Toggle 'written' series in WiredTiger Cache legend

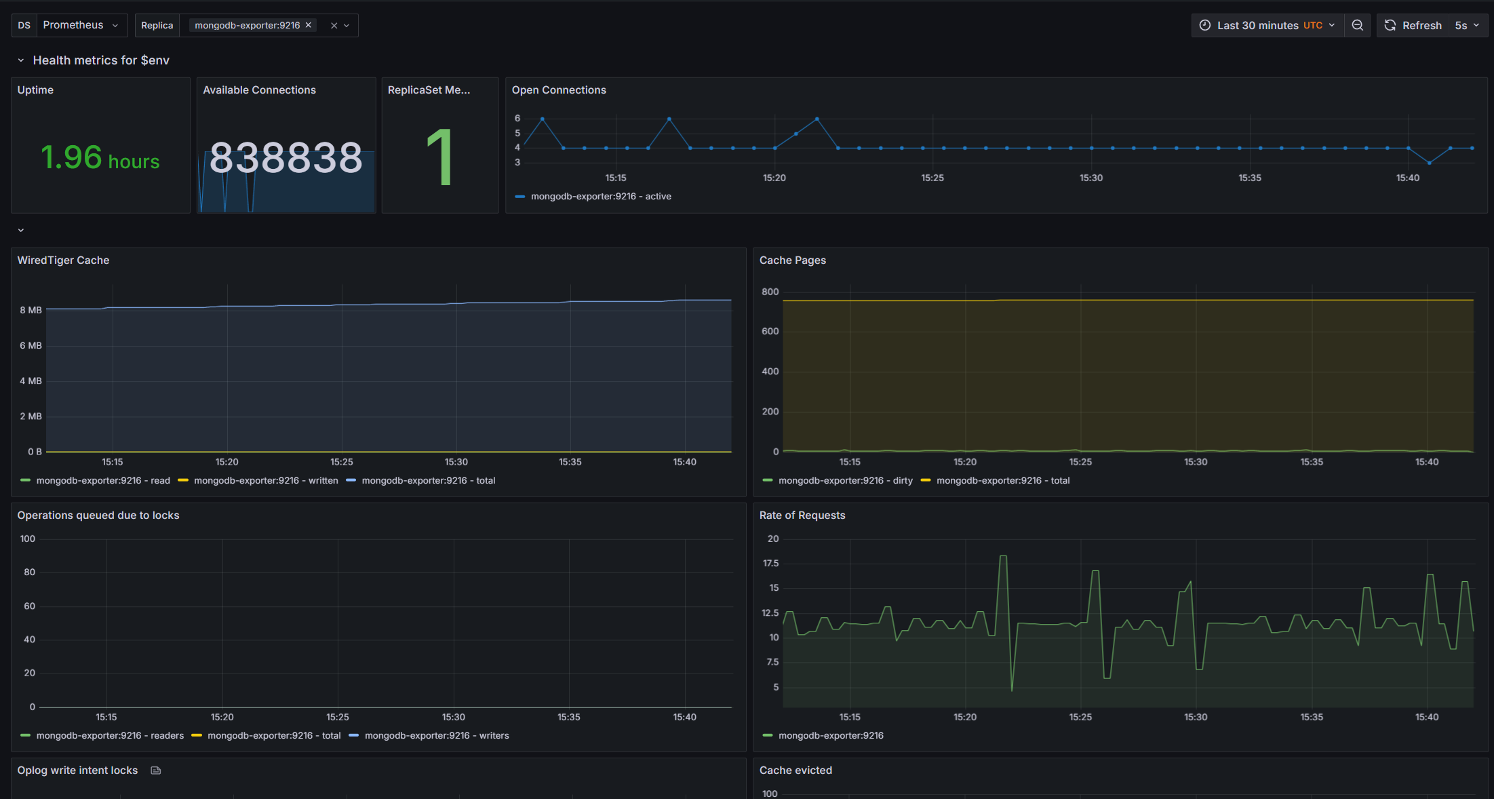266,480
